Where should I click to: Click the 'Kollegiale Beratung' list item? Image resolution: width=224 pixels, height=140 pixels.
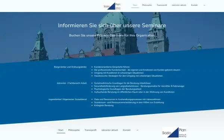(104, 105)
